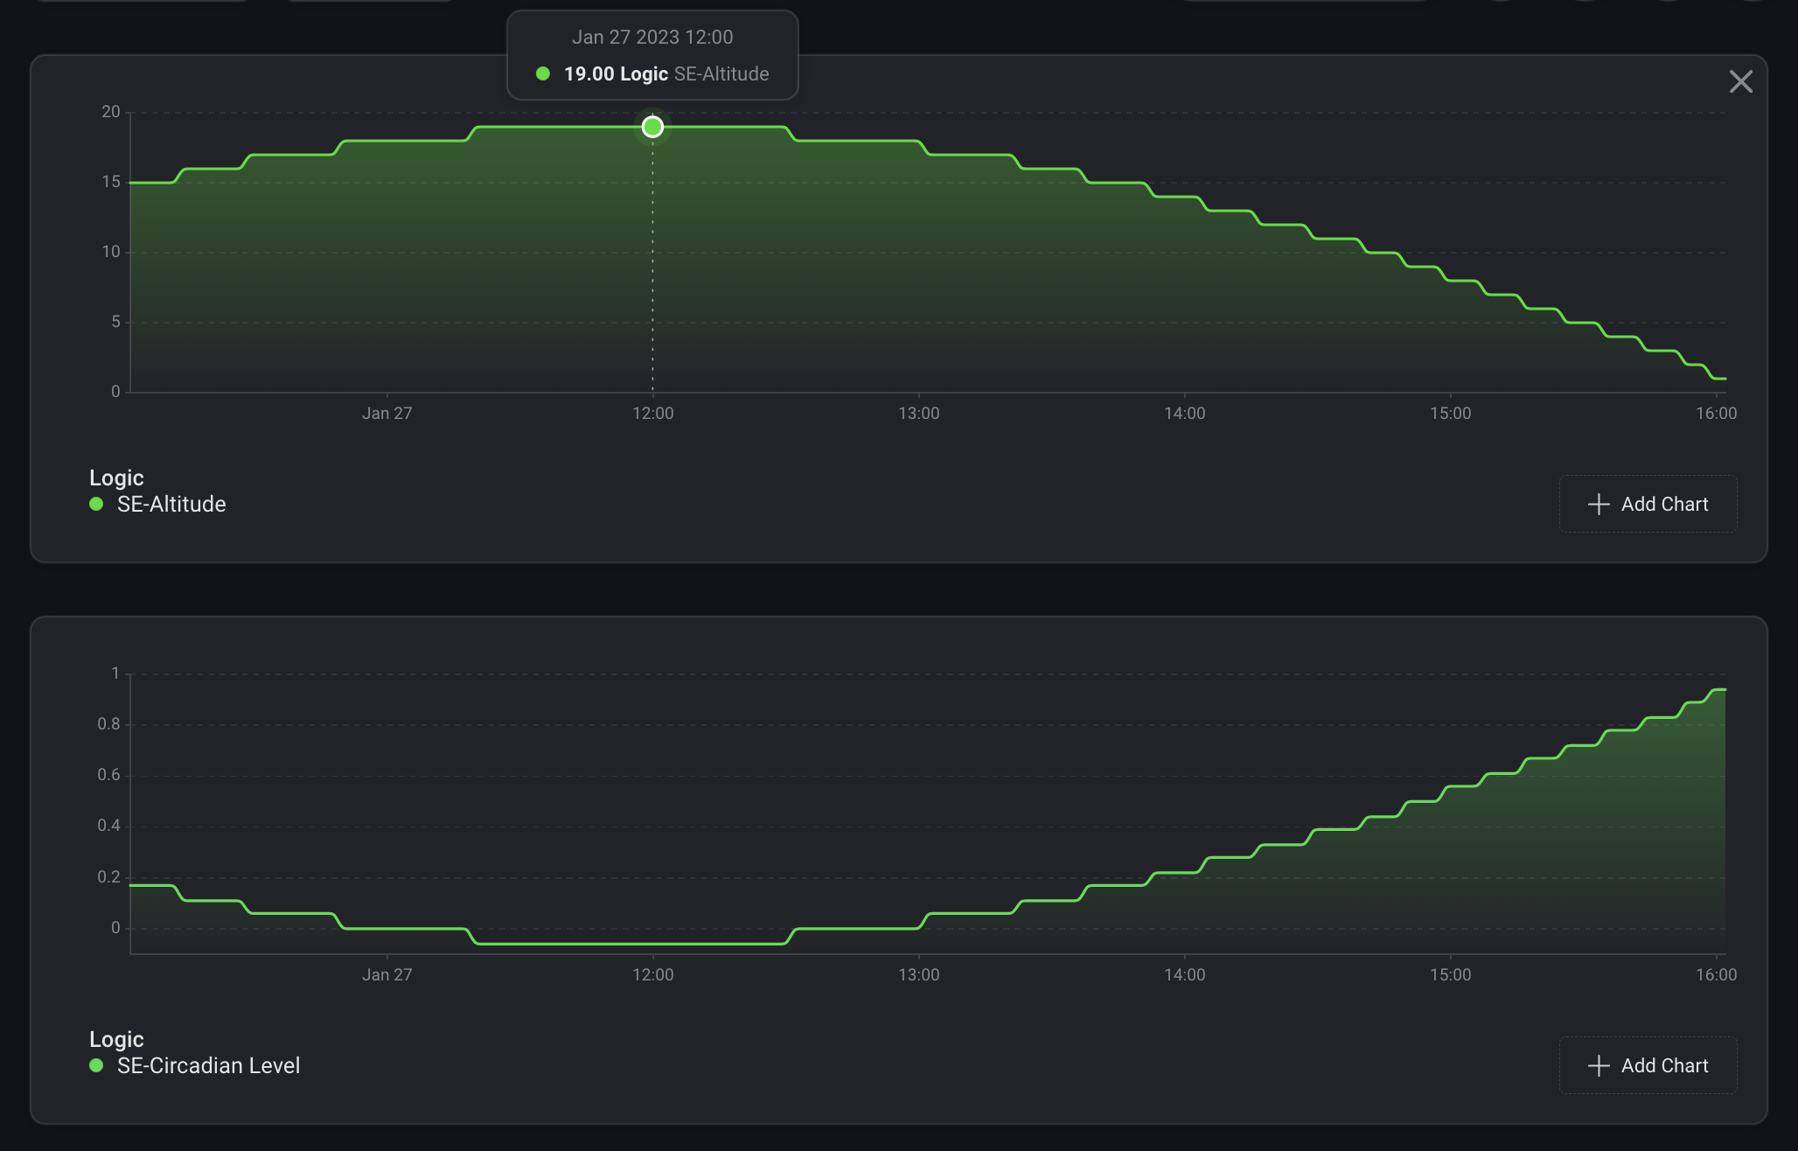Toggle the SE-Circadian Level legend green dot

point(96,1065)
